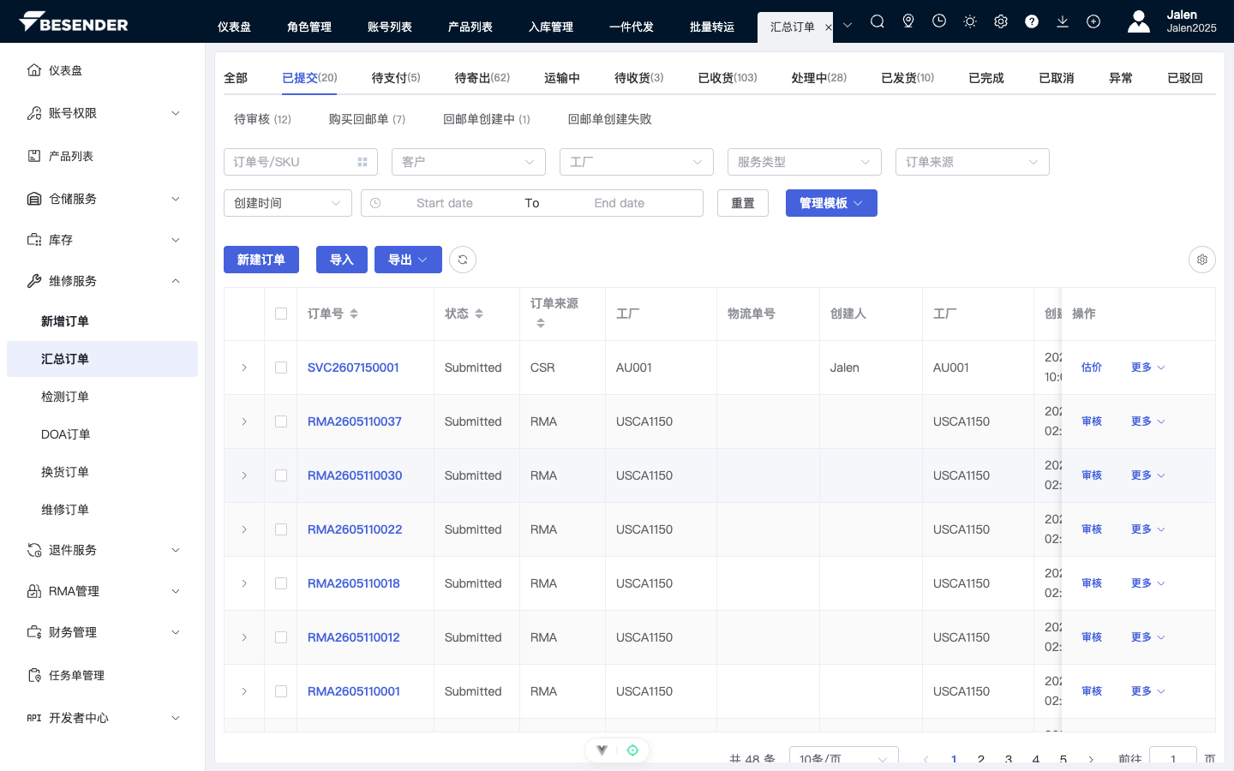The image size is (1234, 771).
Task: Check the RMA2605110037 row checkbox
Action: [281, 421]
